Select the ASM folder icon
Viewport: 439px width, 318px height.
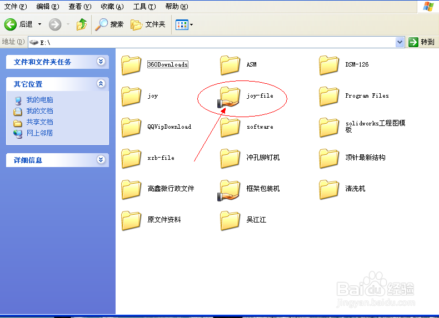230,65
